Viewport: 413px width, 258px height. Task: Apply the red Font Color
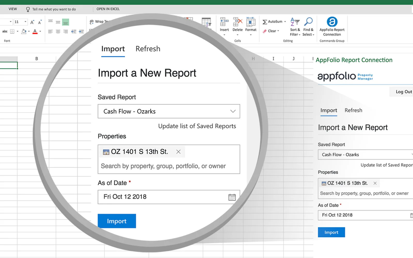pos(35,31)
